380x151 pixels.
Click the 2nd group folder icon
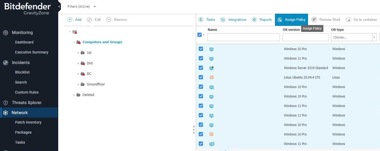click(x=83, y=63)
